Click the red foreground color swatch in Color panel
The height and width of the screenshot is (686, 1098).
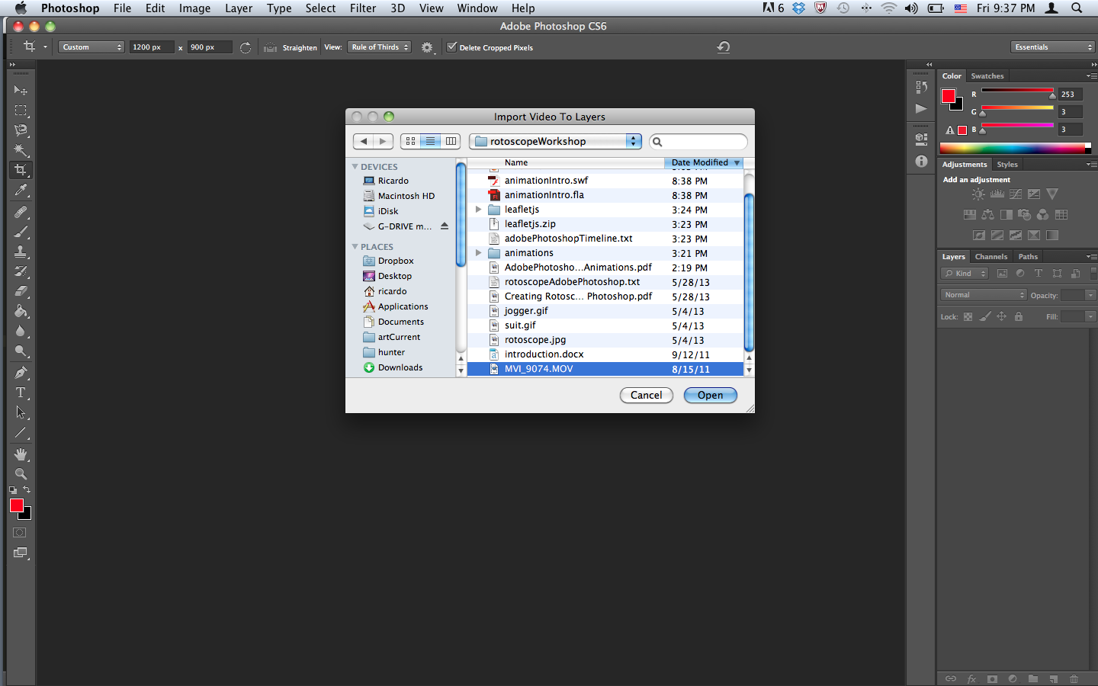pos(948,96)
